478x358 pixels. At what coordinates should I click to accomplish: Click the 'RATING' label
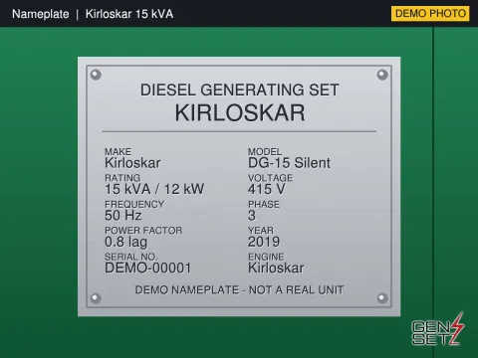pyautogui.click(x=122, y=178)
